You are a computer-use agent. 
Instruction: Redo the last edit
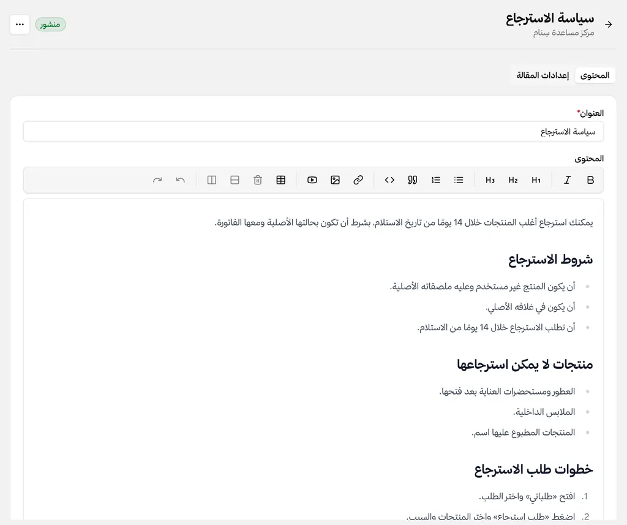[x=157, y=180]
